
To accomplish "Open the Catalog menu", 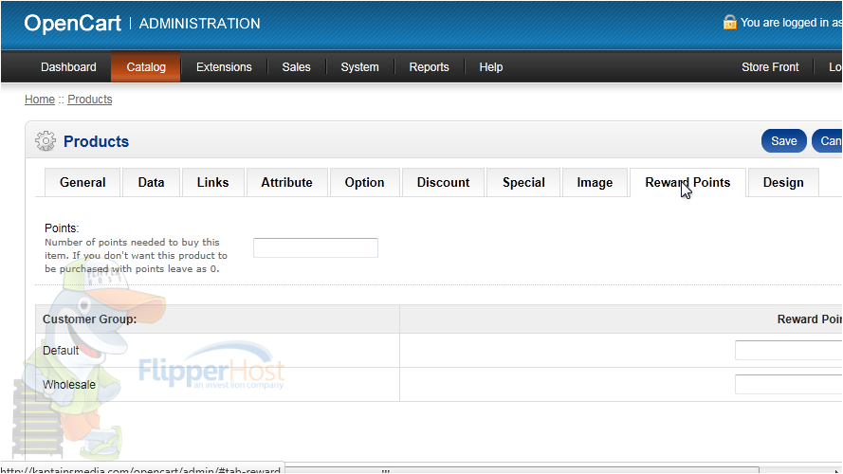I will click(x=146, y=67).
